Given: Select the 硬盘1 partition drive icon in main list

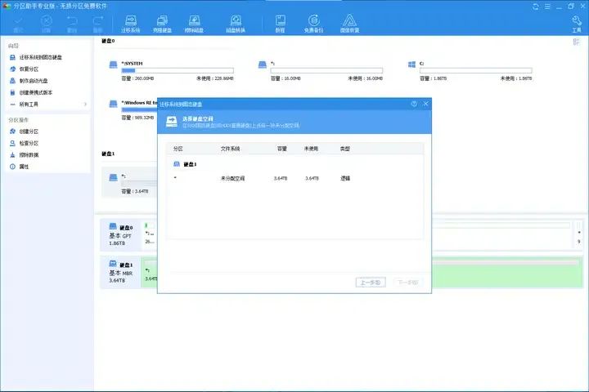Looking at the screenshot, I should coord(113,177).
